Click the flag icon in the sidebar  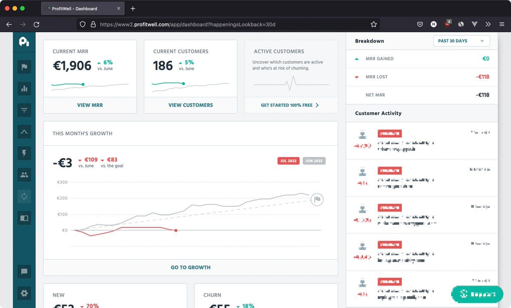click(24, 67)
